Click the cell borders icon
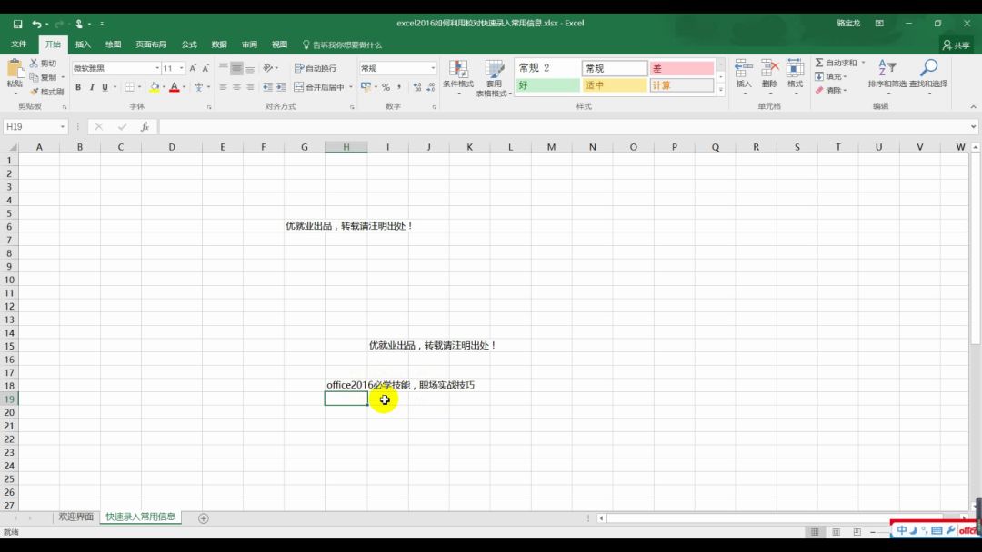Image resolution: width=982 pixels, height=552 pixels. pyautogui.click(x=129, y=87)
